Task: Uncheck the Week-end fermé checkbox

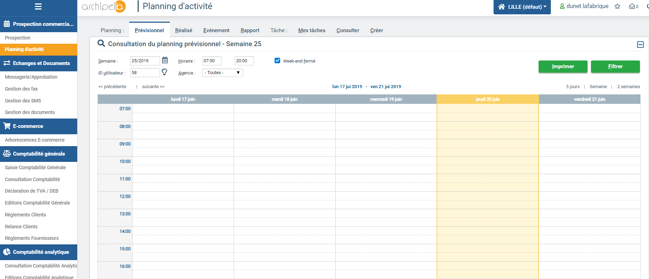Action: tap(277, 60)
